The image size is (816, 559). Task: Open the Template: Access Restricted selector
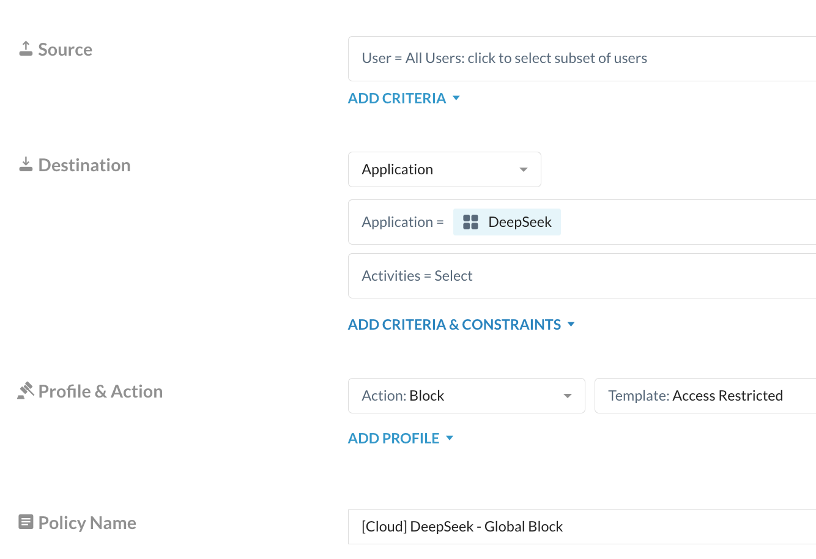click(x=705, y=396)
